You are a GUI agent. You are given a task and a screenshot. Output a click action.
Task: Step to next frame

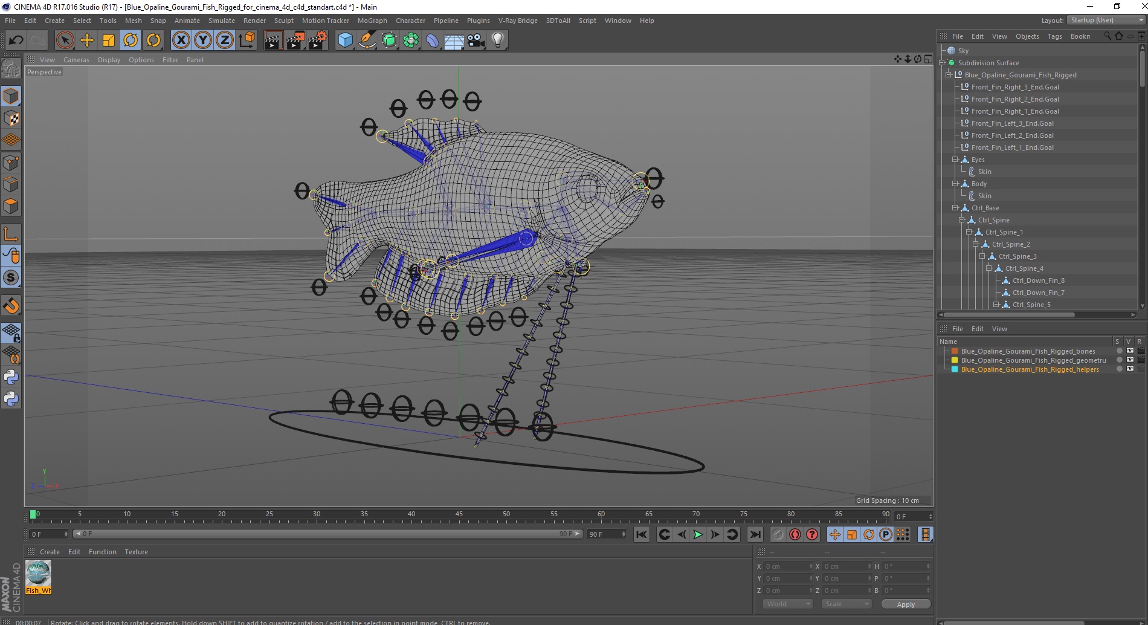click(715, 534)
